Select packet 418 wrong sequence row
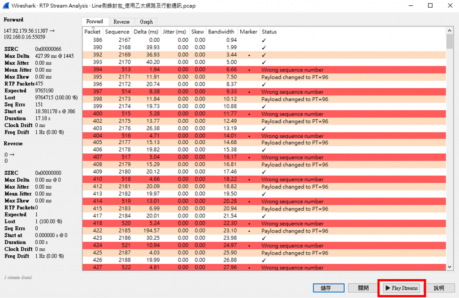The image size is (459, 298). coord(264,223)
